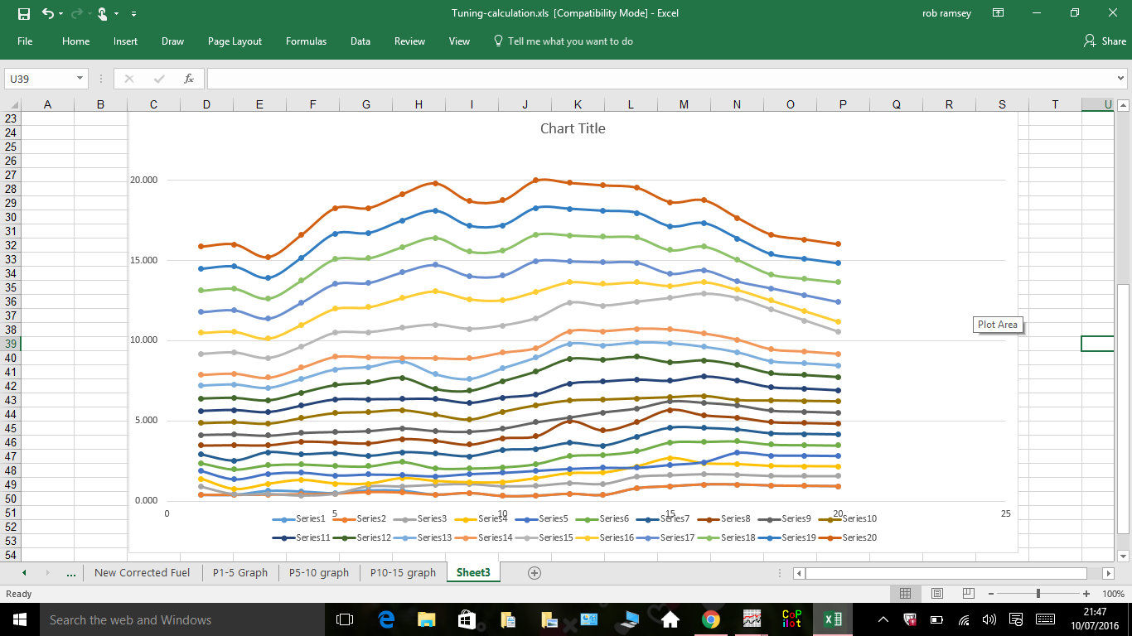Click the zoom slider handle
The height and width of the screenshot is (636, 1132).
tap(1038, 594)
